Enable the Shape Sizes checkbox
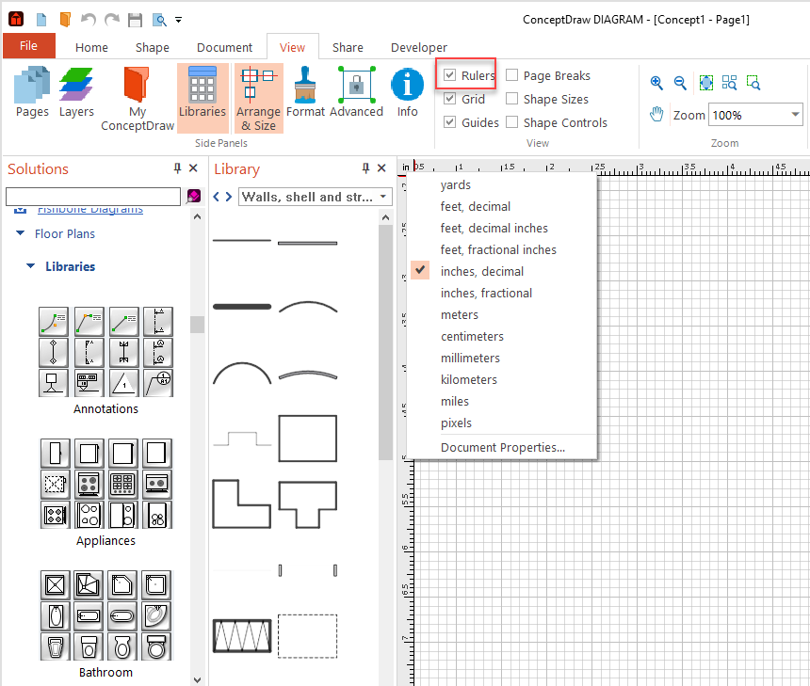This screenshot has height=686, width=810. pyautogui.click(x=512, y=99)
